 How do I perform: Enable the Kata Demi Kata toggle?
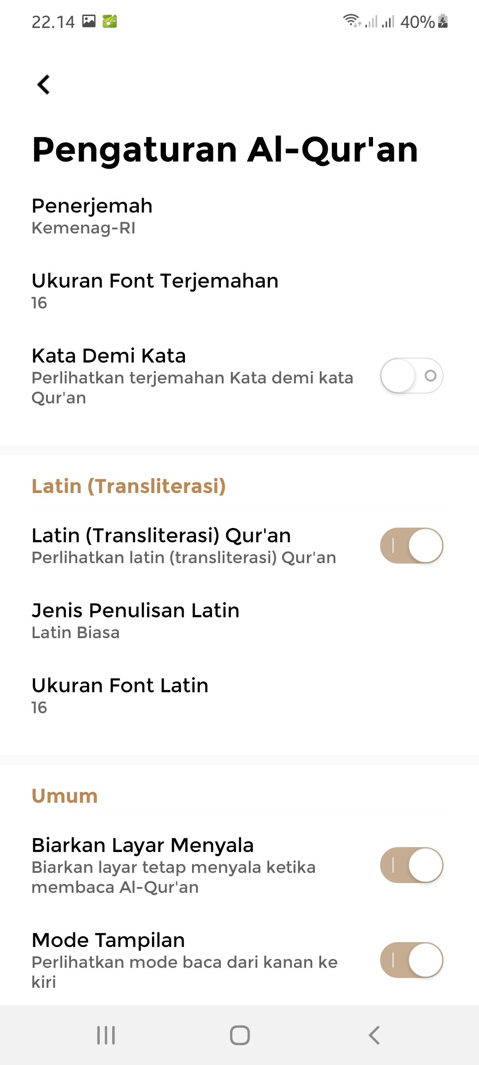(x=411, y=375)
